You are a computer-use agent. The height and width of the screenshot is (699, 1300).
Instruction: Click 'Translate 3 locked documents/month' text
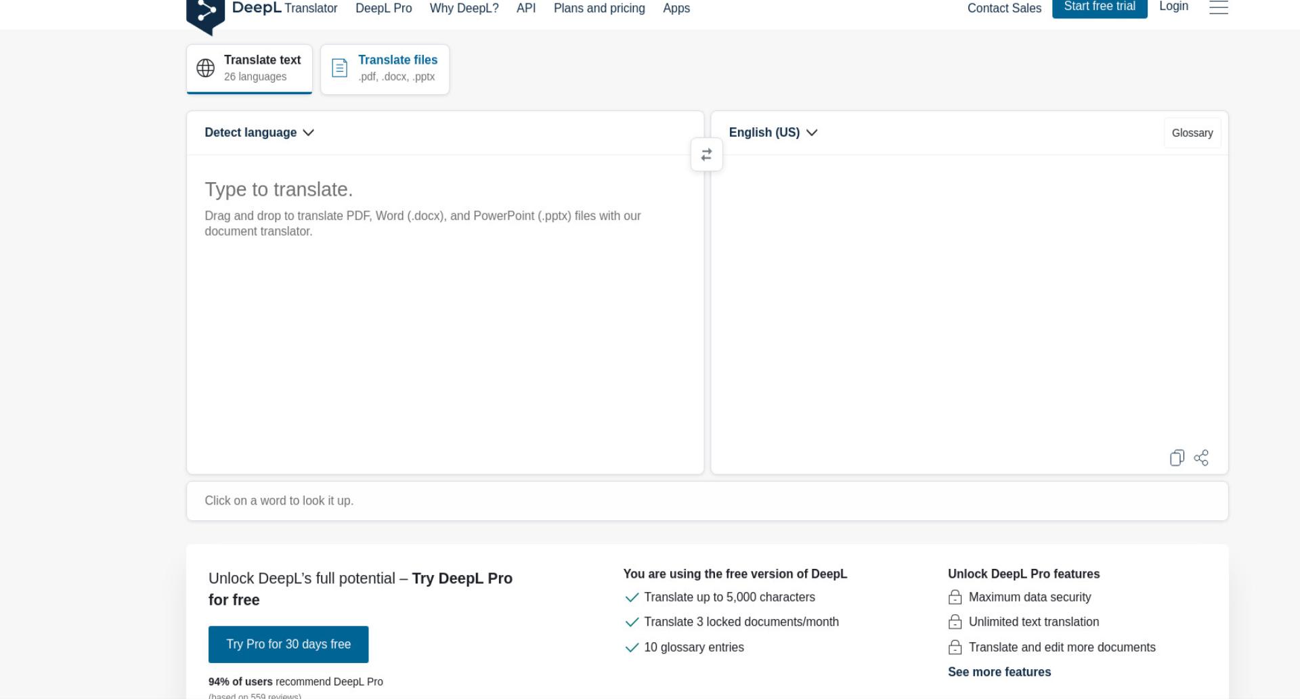tap(741, 622)
